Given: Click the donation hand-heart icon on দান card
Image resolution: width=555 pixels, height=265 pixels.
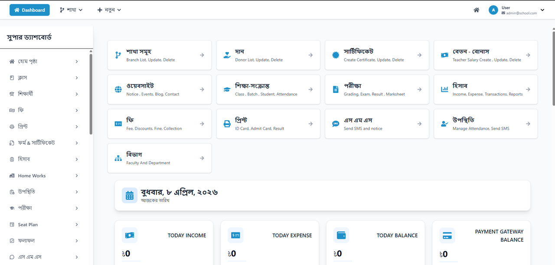Looking at the screenshot, I should [x=227, y=55].
